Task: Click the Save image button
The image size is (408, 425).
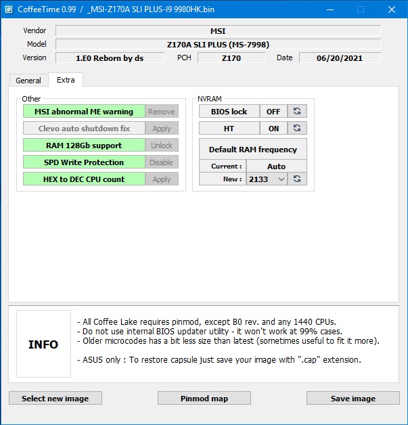Action: (353, 398)
